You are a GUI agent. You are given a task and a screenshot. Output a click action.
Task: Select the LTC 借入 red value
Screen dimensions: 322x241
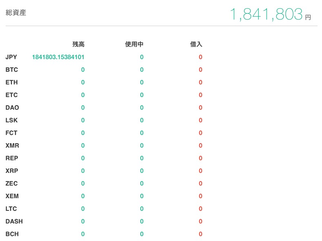201,209
